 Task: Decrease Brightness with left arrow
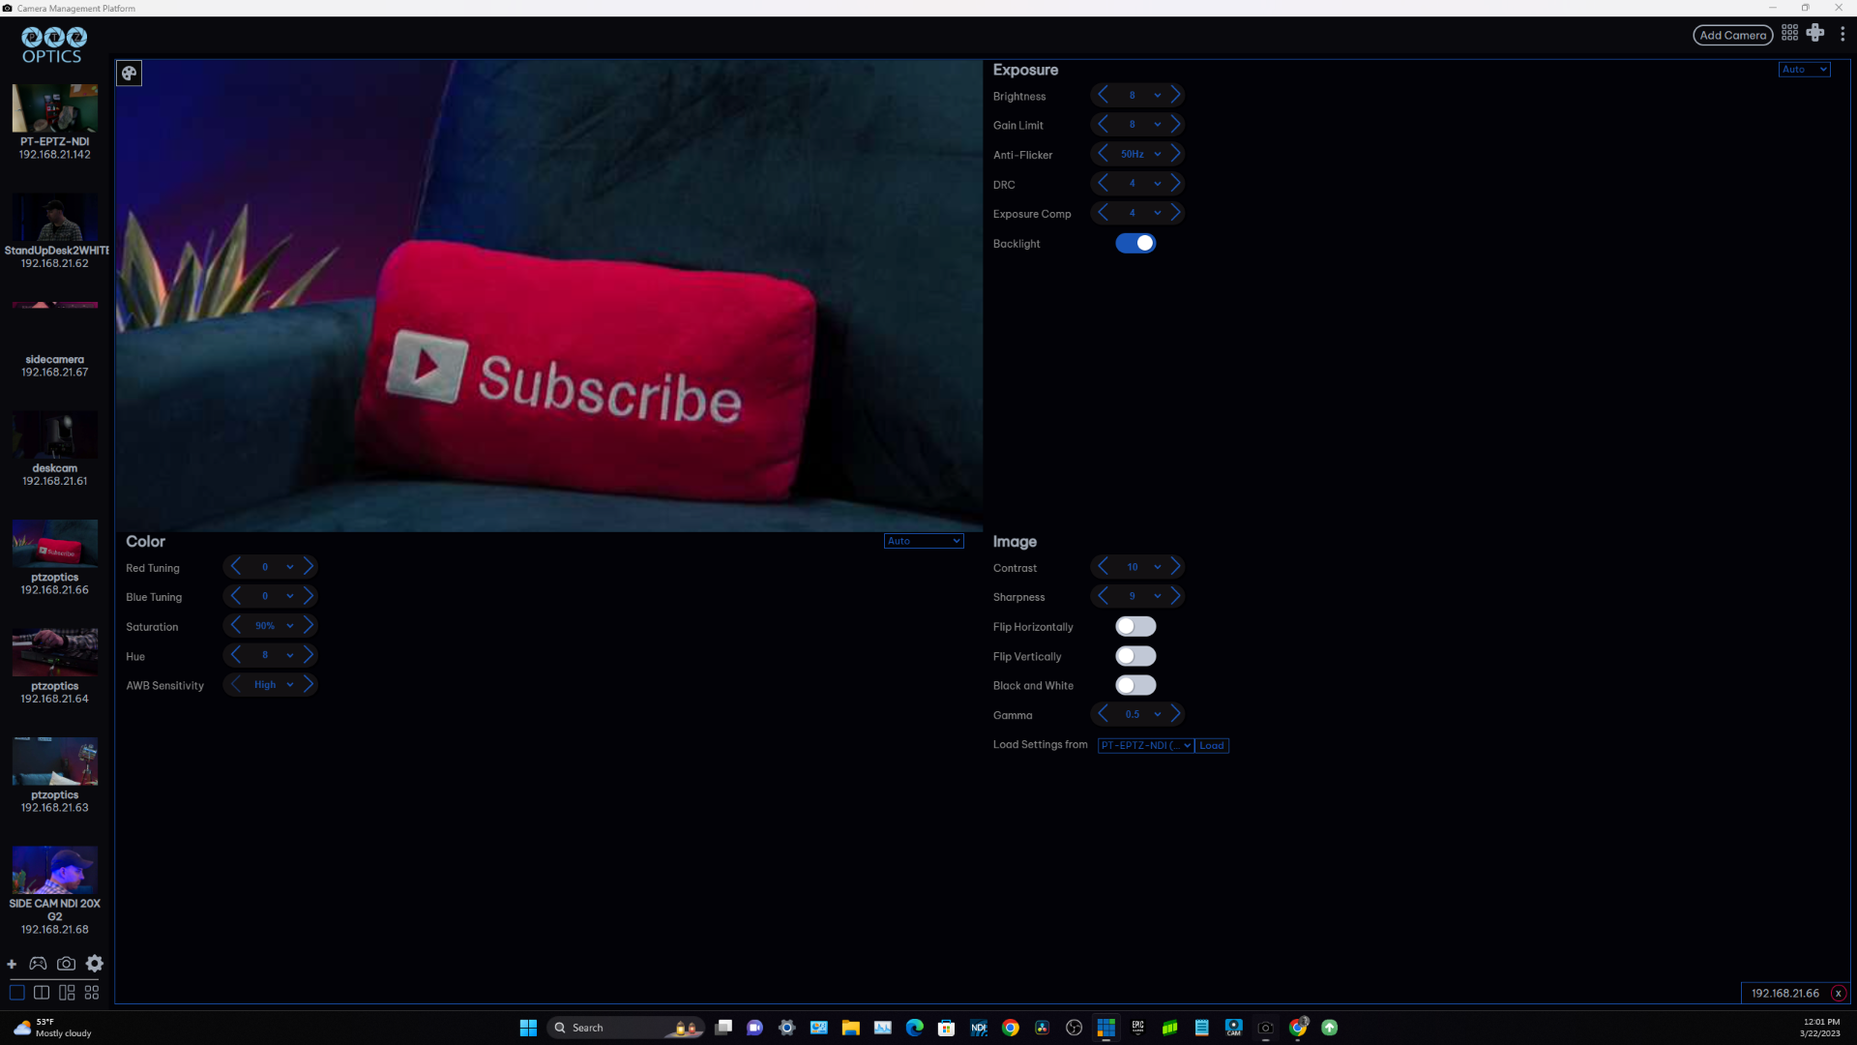pyautogui.click(x=1103, y=95)
